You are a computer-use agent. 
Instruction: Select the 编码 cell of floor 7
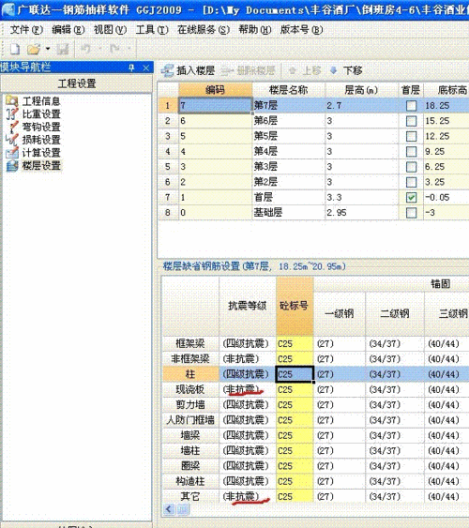pos(215,106)
